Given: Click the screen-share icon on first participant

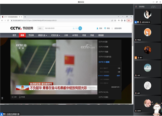Looking at the screenshot, I should pyautogui.click(x=138, y=22).
